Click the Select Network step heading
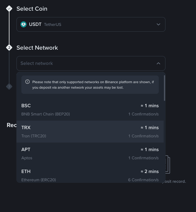The image size is (196, 212). tap(37, 48)
